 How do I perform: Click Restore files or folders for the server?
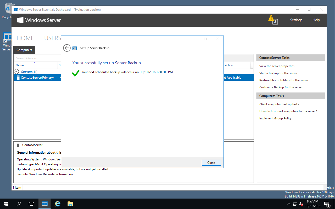pyautogui.click(x=284, y=80)
